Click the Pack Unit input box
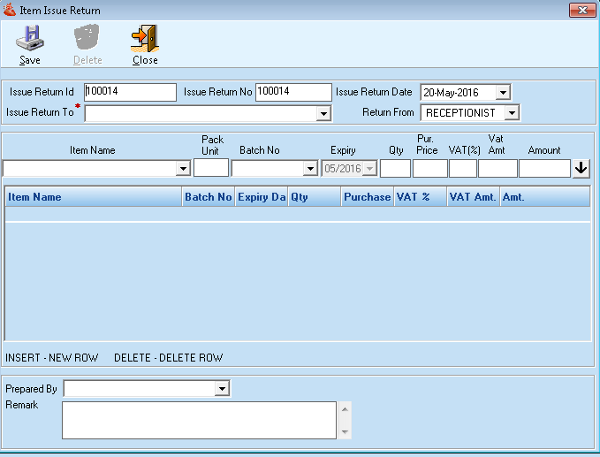The height and width of the screenshot is (457, 600). (x=211, y=168)
